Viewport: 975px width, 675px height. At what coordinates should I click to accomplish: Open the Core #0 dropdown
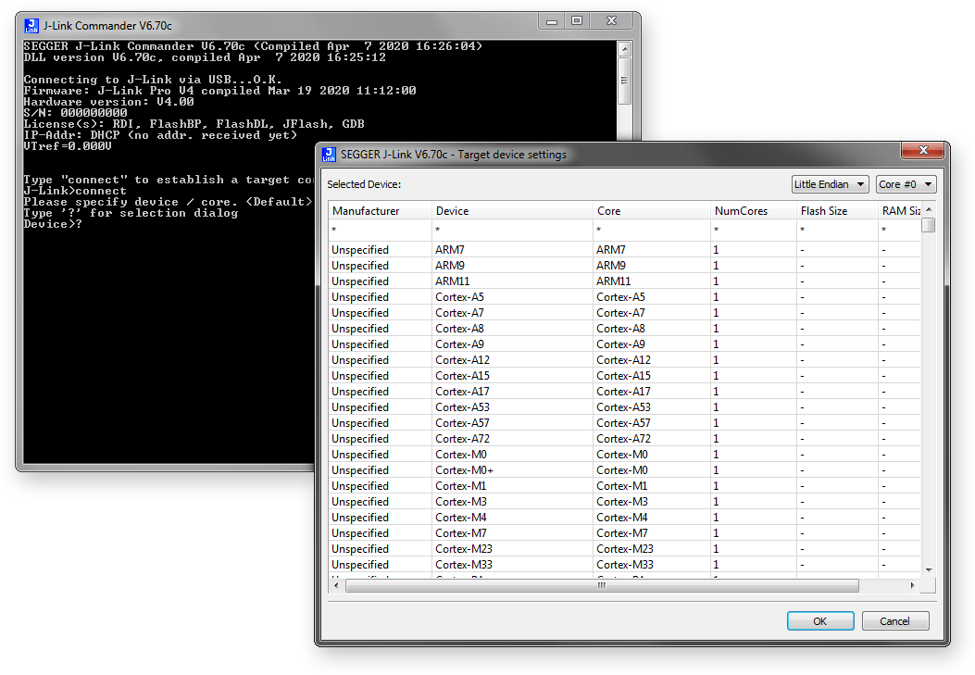(x=906, y=184)
